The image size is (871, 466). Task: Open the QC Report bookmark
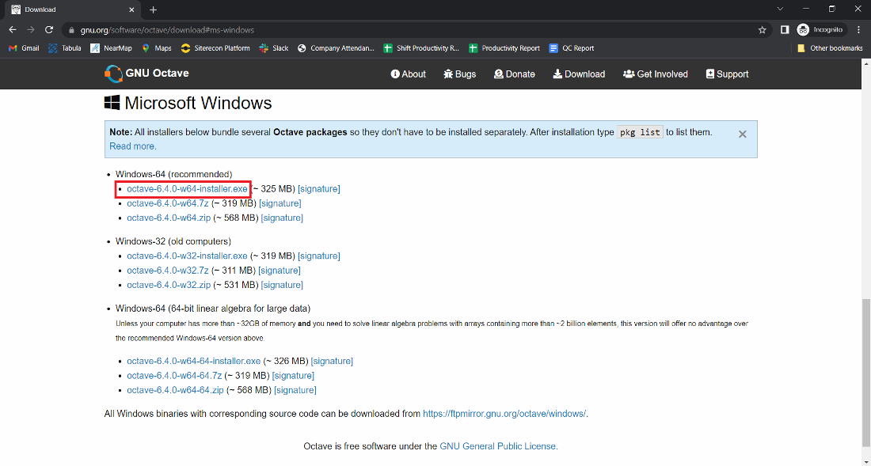[x=572, y=48]
